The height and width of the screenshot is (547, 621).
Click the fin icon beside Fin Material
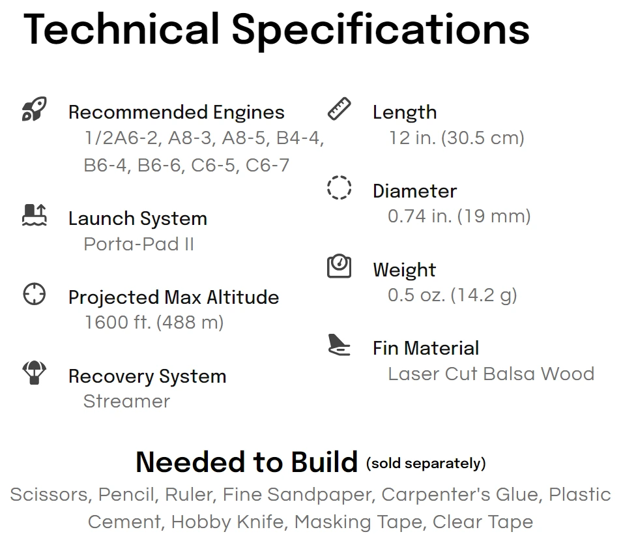click(x=339, y=344)
